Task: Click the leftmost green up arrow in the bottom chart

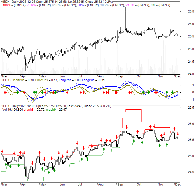Action: (5, 164)
